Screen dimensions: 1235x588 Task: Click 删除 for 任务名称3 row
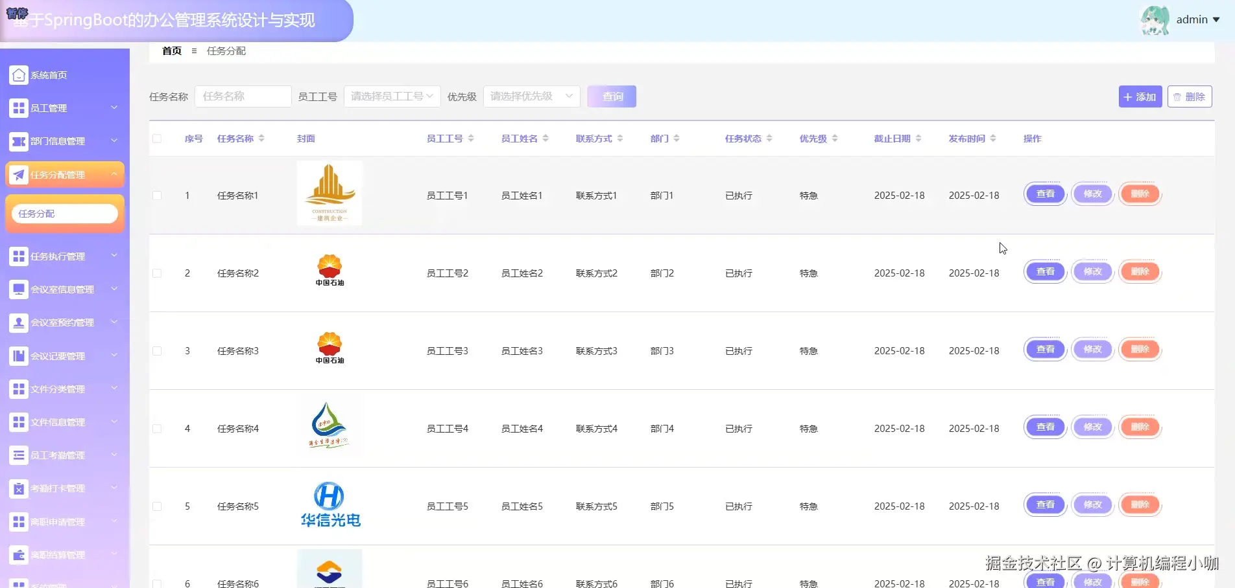(1140, 350)
